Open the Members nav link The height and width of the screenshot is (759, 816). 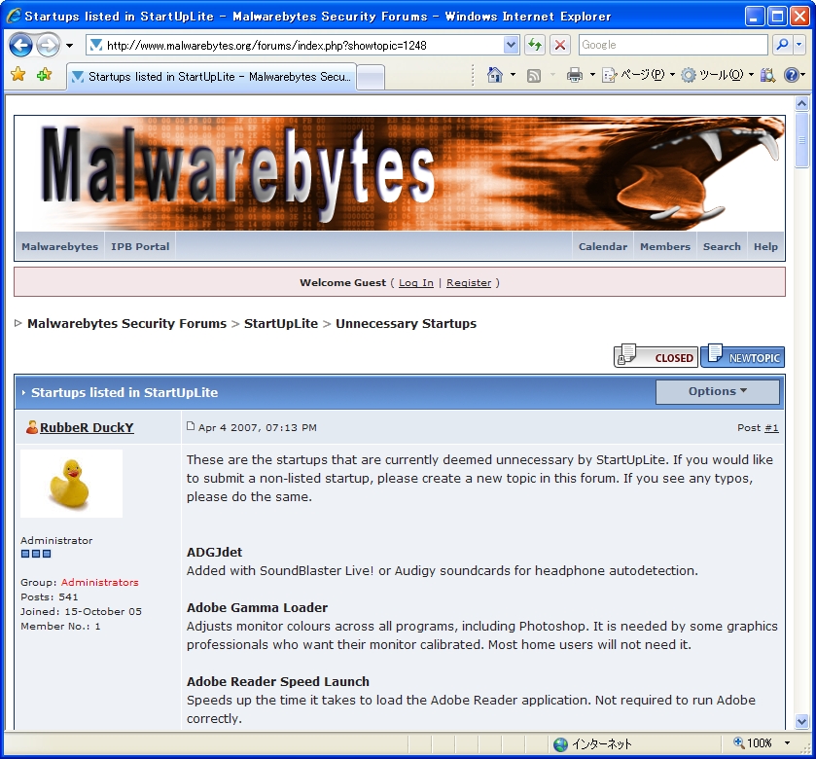(x=665, y=247)
